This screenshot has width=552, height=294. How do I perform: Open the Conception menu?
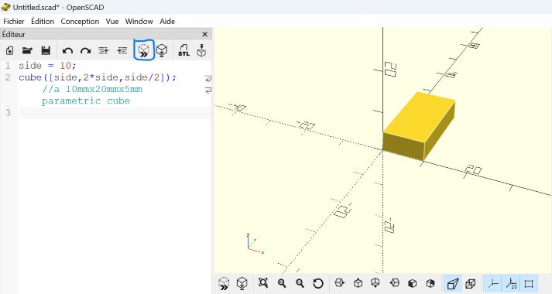click(80, 22)
